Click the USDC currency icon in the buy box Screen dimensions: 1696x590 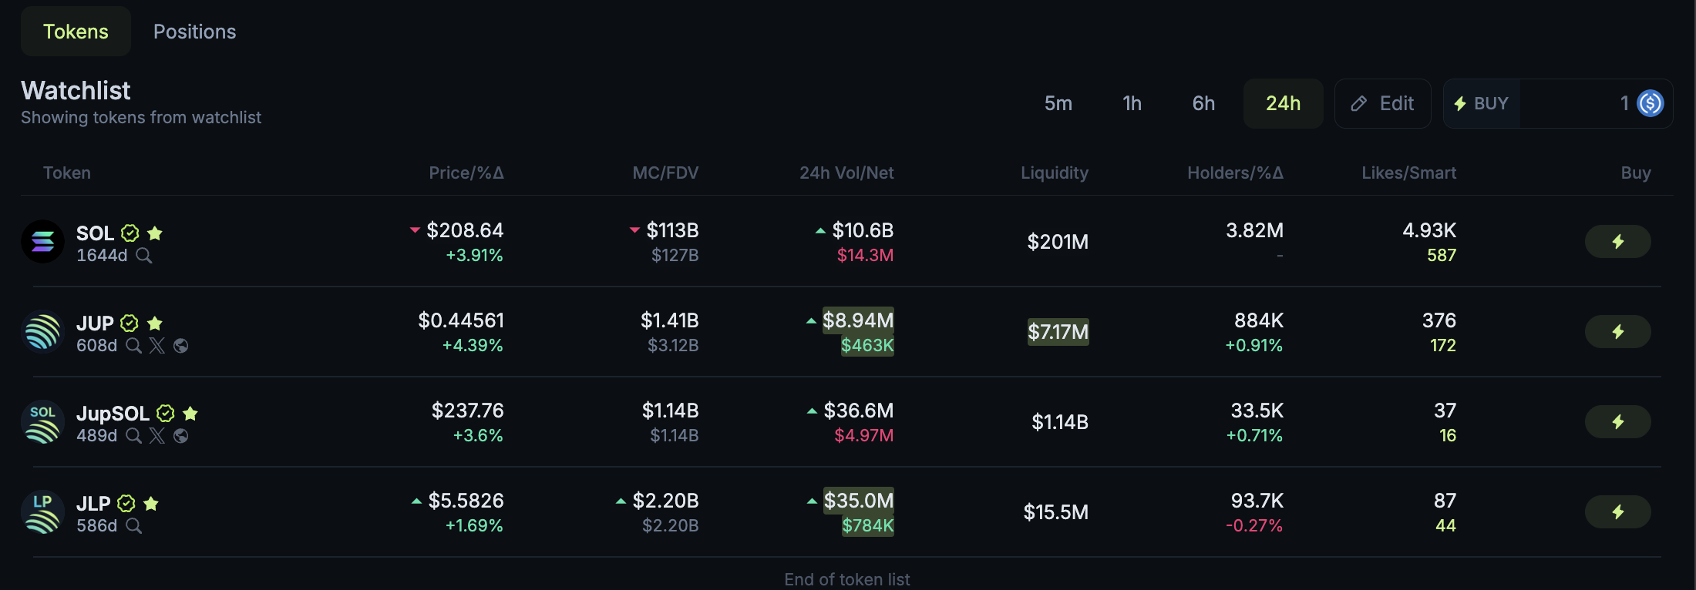coord(1651,103)
